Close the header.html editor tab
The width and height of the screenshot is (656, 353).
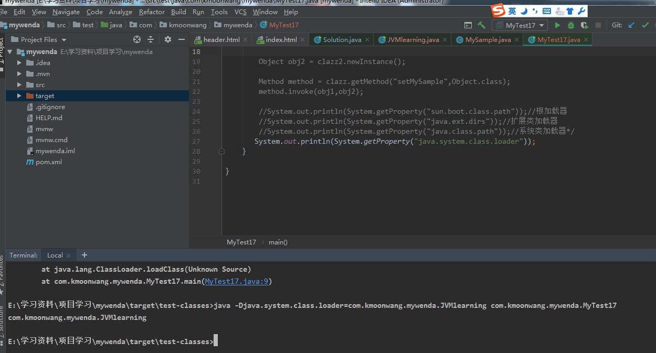coord(246,40)
